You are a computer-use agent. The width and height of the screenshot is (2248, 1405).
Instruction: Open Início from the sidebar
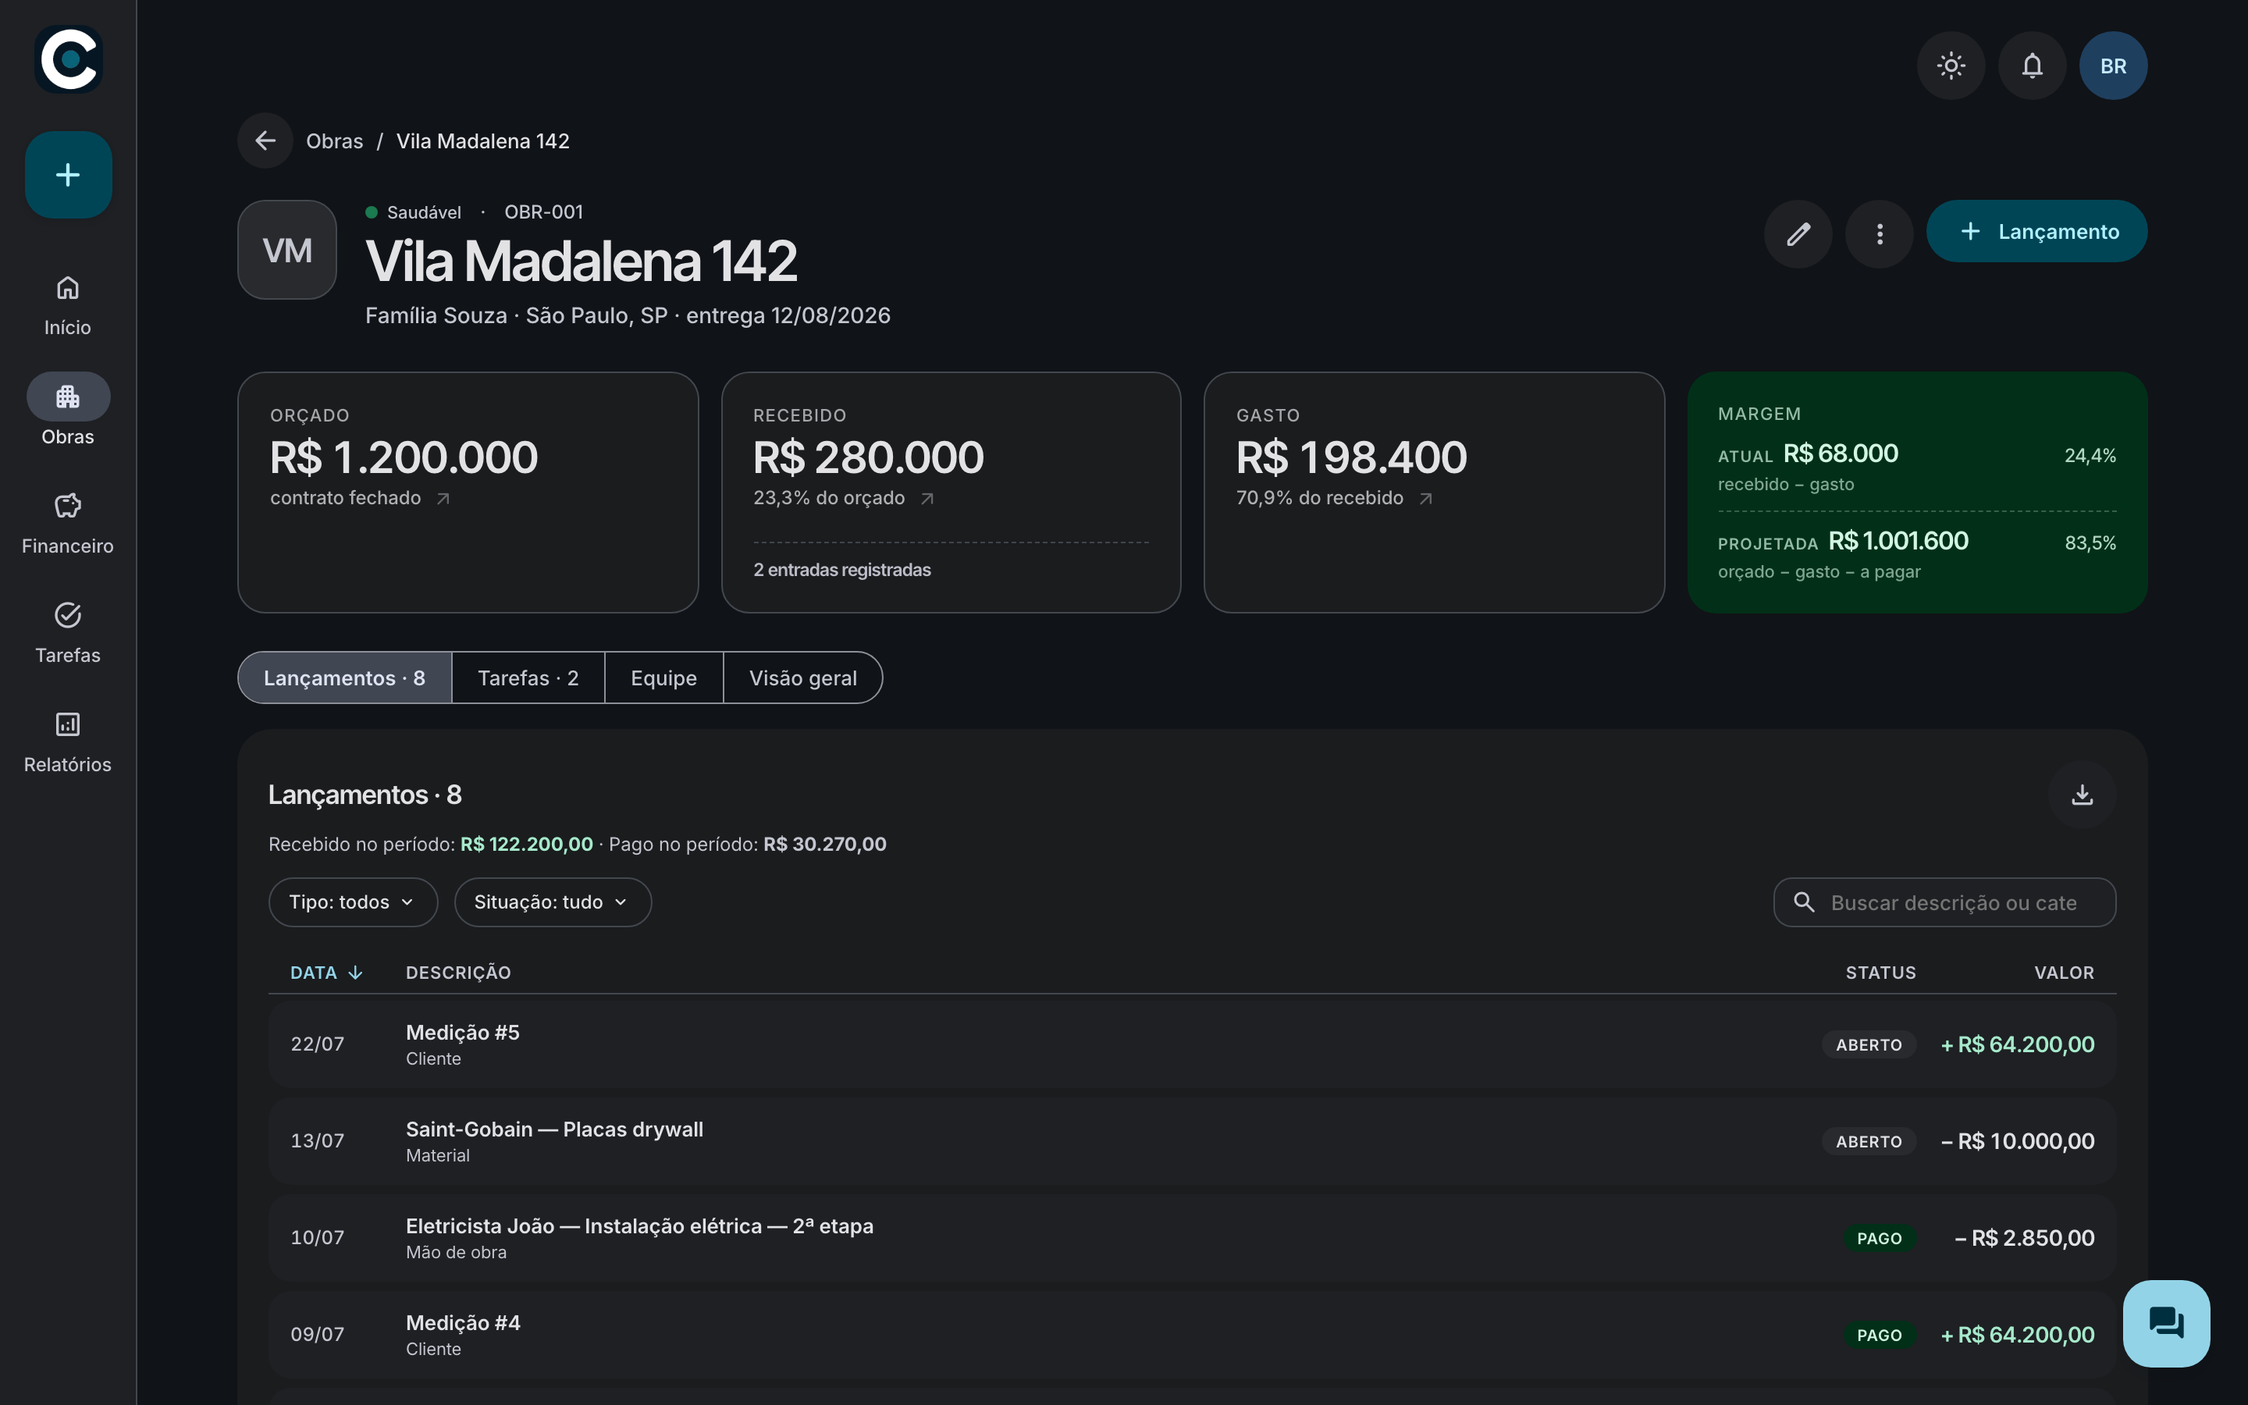click(x=68, y=304)
